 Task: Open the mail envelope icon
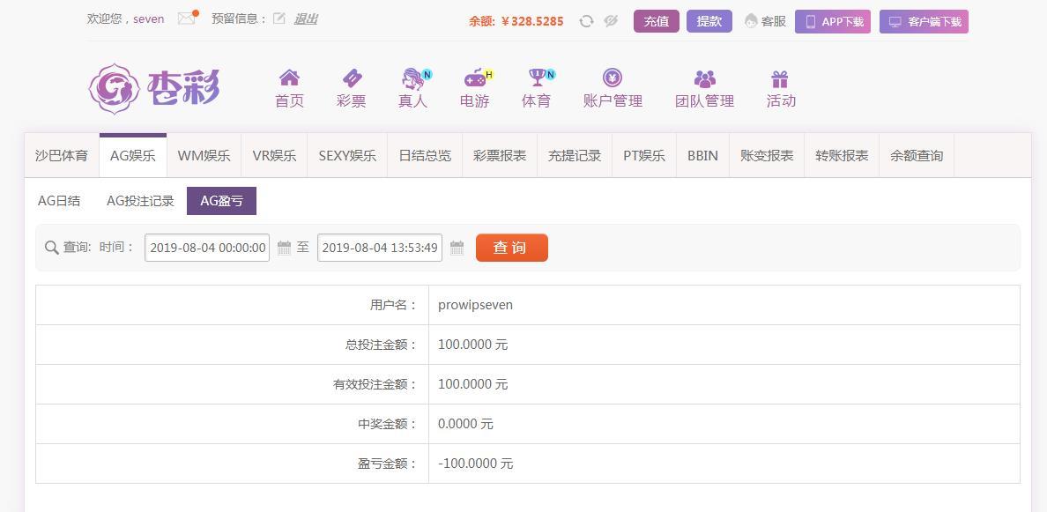tap(187, 19)
